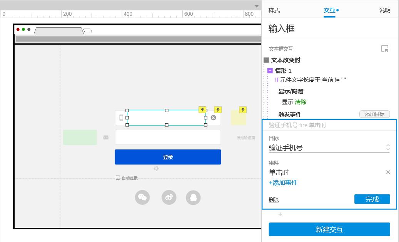
Task: Click the 显示 清除 action target
Action: click(294, 102)
